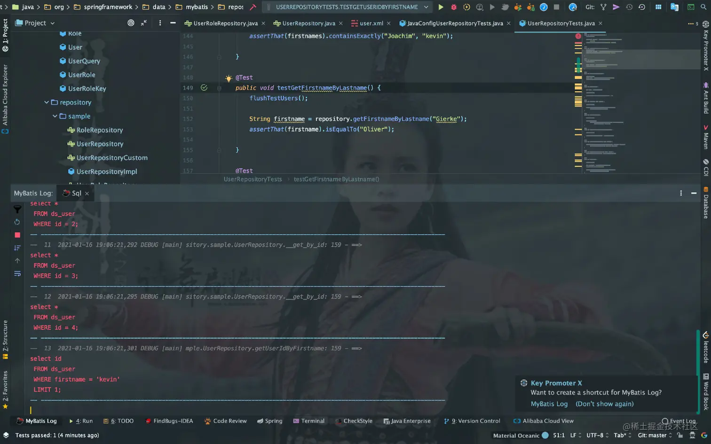Image resolution: width=711 pixels, height=444 pixels.
Task: Open the filter funnel in MyBatis Log
Action: point(17,209)
